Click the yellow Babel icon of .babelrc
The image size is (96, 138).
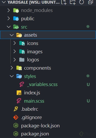click(x=16, y=109)
